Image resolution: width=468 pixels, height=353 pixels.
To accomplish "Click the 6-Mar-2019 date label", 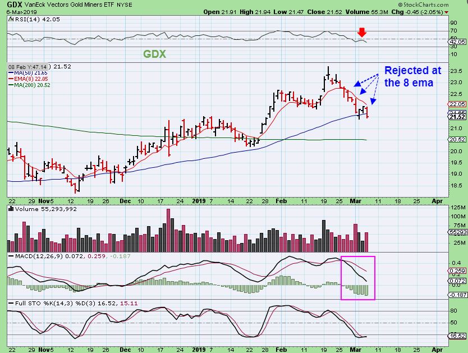I will coord(21,12).
